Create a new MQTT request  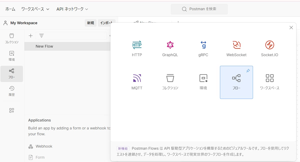[137, 82]
